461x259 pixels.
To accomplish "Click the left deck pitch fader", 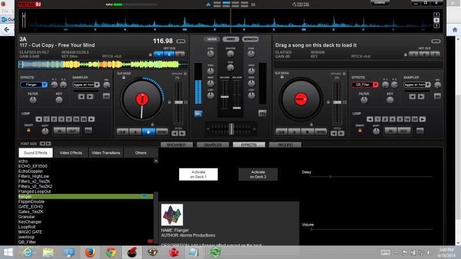I will (179, 102).
